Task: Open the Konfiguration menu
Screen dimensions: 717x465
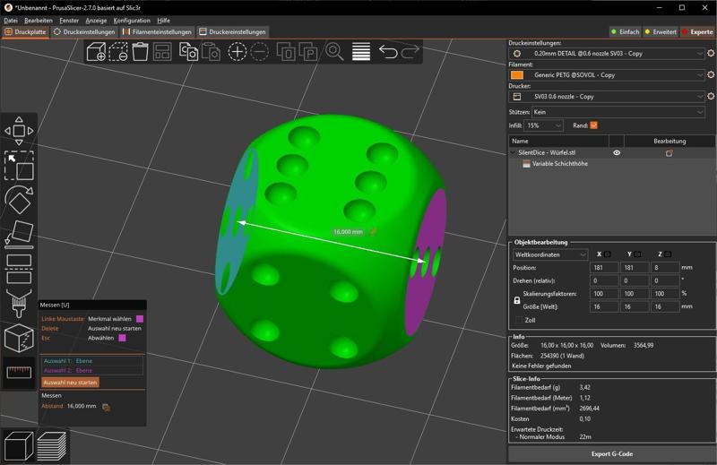Action: click(132, 20)
